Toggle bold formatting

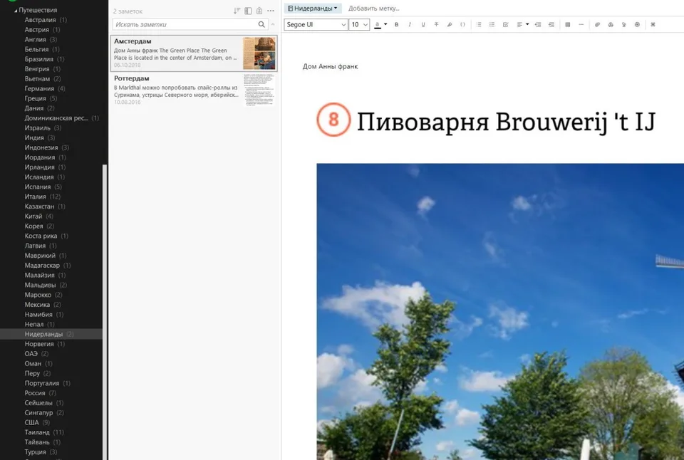point(397,24)
